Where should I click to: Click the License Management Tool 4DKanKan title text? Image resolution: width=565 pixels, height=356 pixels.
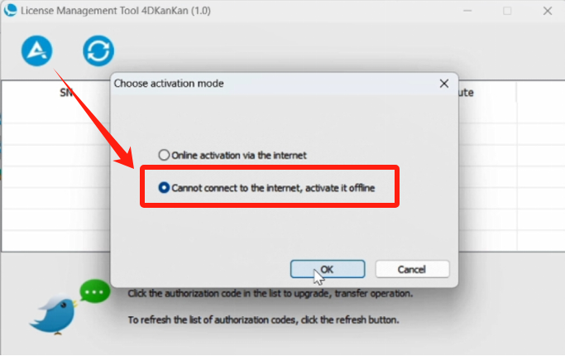pyautogui.click(x=116, y=11)
